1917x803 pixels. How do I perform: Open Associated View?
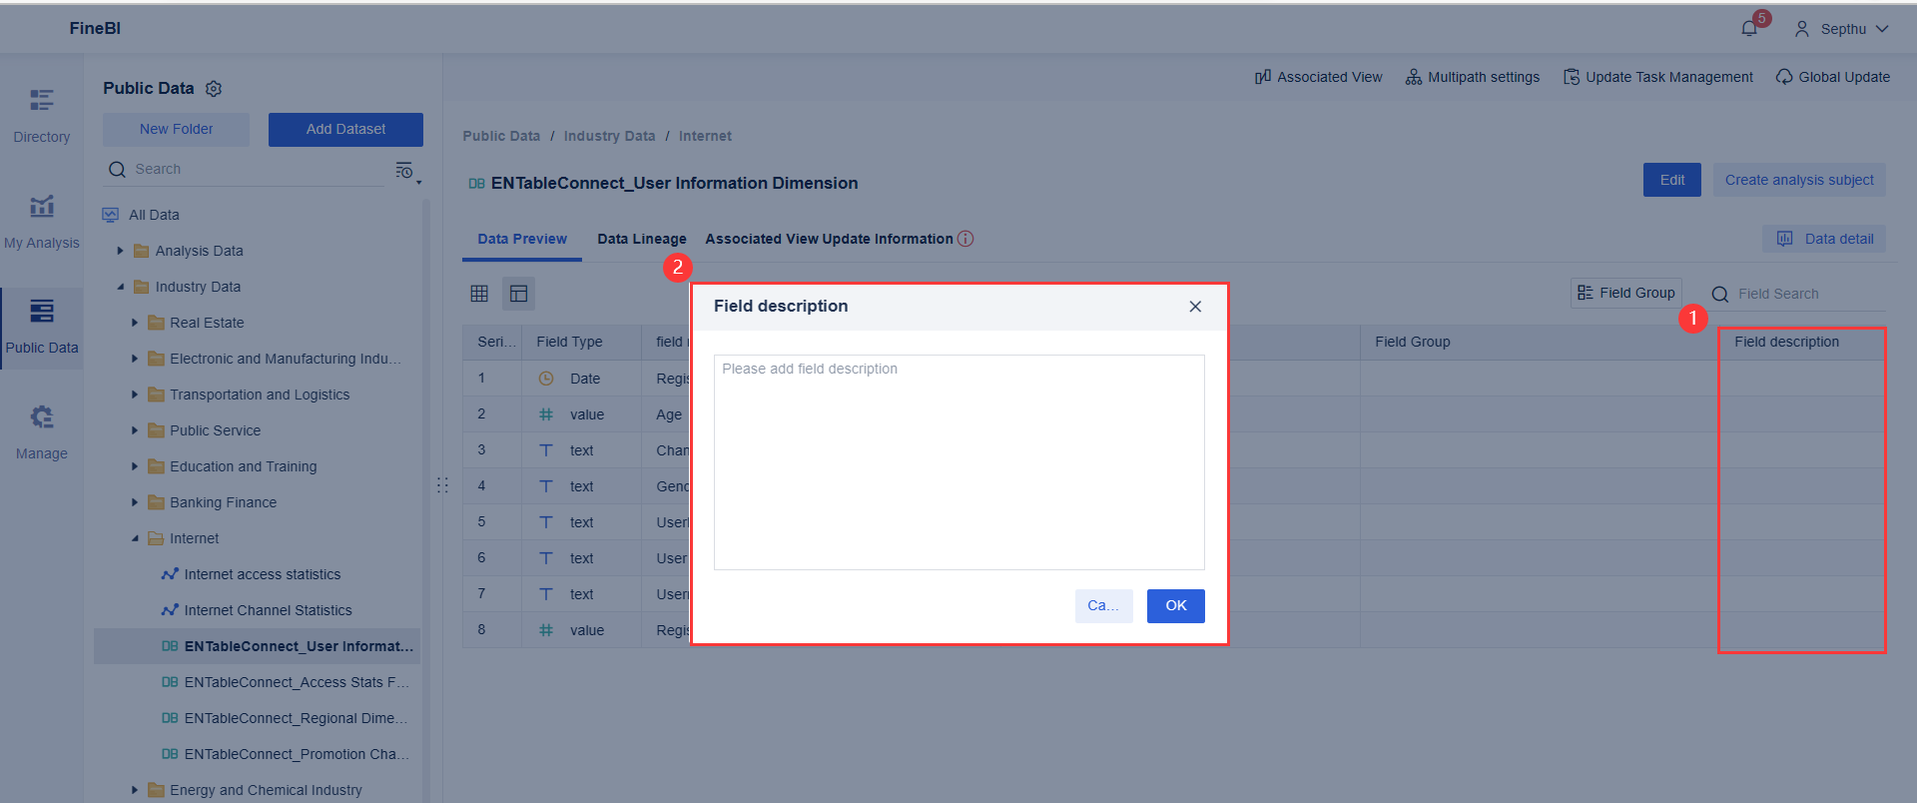pos(1319,77)
